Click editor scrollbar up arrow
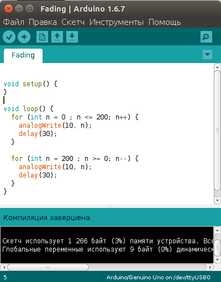 click(x=217, y=67)
